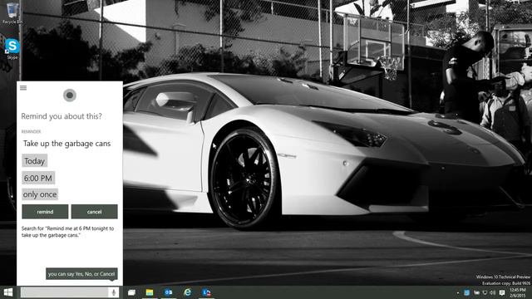Launch File Explorer from the taskbar
Viewport: 532px width, 299px height.
(150, 292)
